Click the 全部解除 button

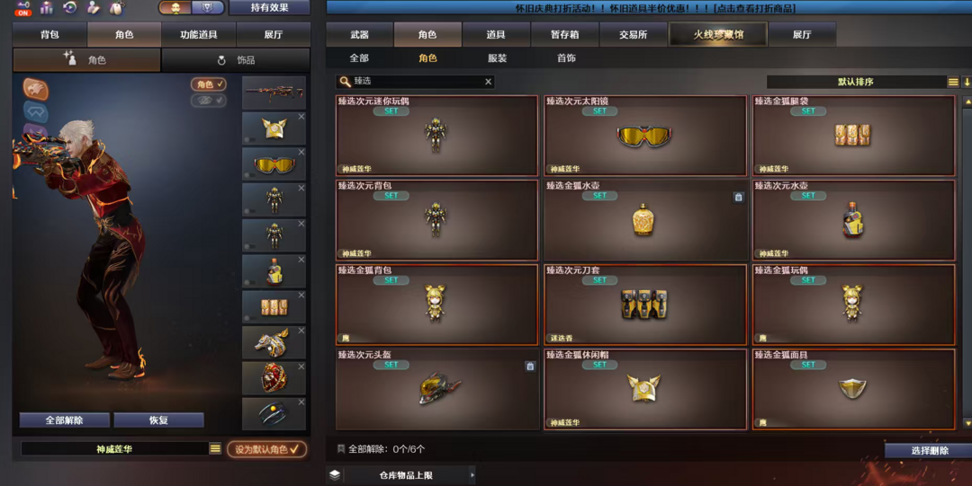tap(65, 420)
